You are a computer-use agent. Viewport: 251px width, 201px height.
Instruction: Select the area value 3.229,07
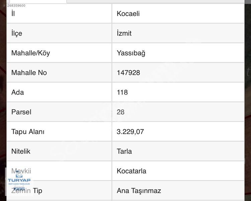pyautogui.click(x=130, y=132)
